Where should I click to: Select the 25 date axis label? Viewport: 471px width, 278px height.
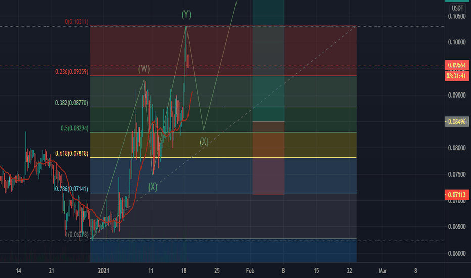[x=217, y=271]
